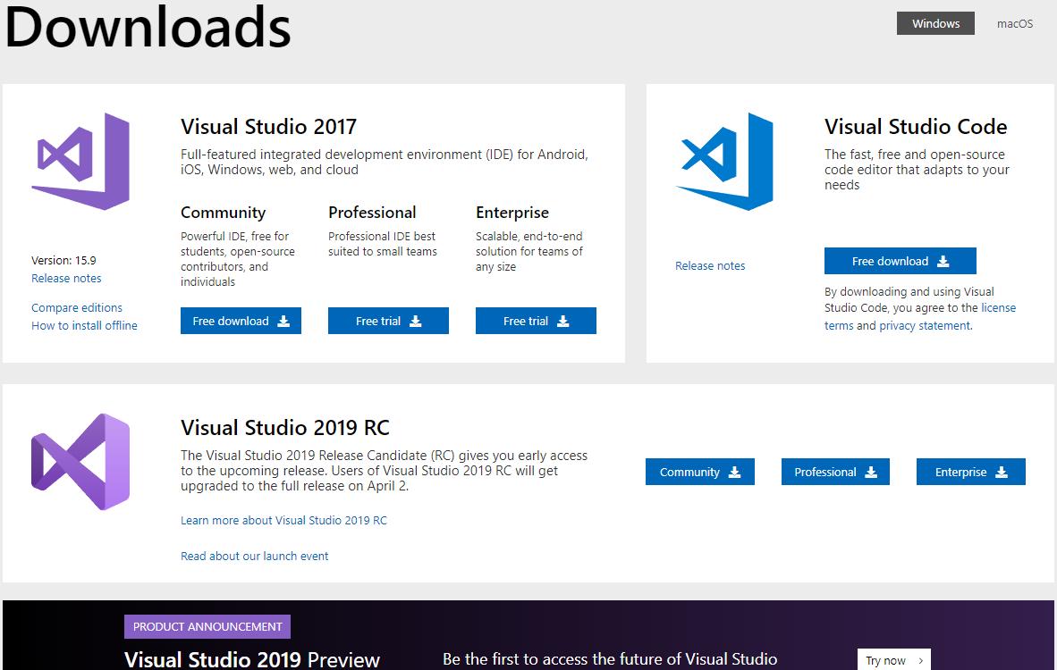Download Visual Studio 2017 Community edition
The height and width of the screenshot is (670, 1057).
pyautogui.click(x=241, y=322)
